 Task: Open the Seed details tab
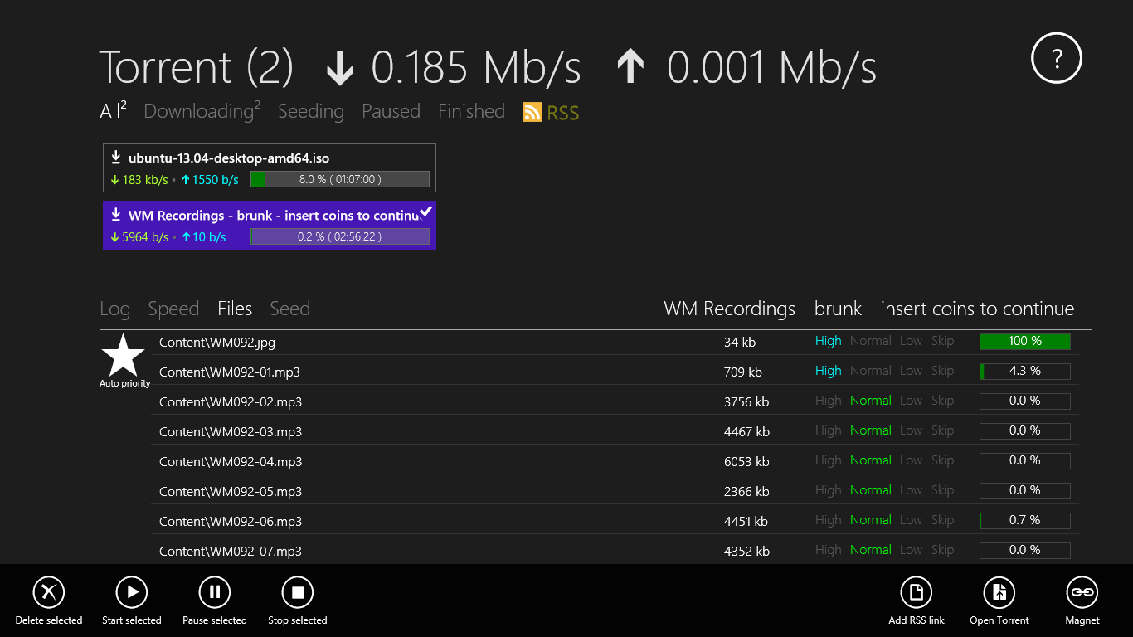pos(289,309)
